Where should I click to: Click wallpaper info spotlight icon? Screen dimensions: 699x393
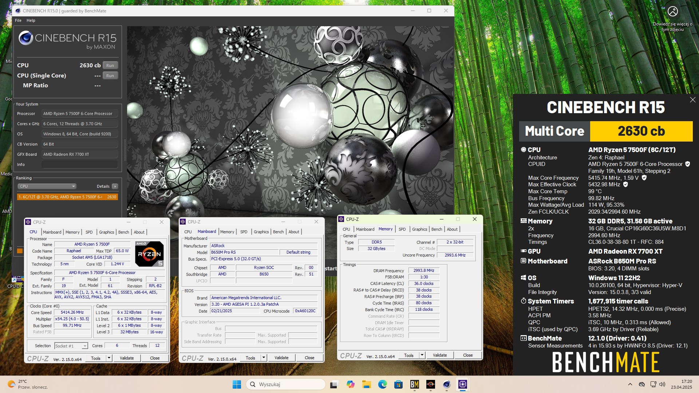point(672,12)
